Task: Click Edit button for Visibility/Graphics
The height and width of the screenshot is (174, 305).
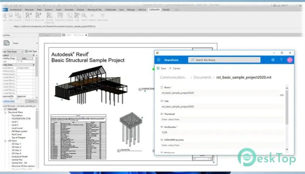Action: [x=25, y=58]
